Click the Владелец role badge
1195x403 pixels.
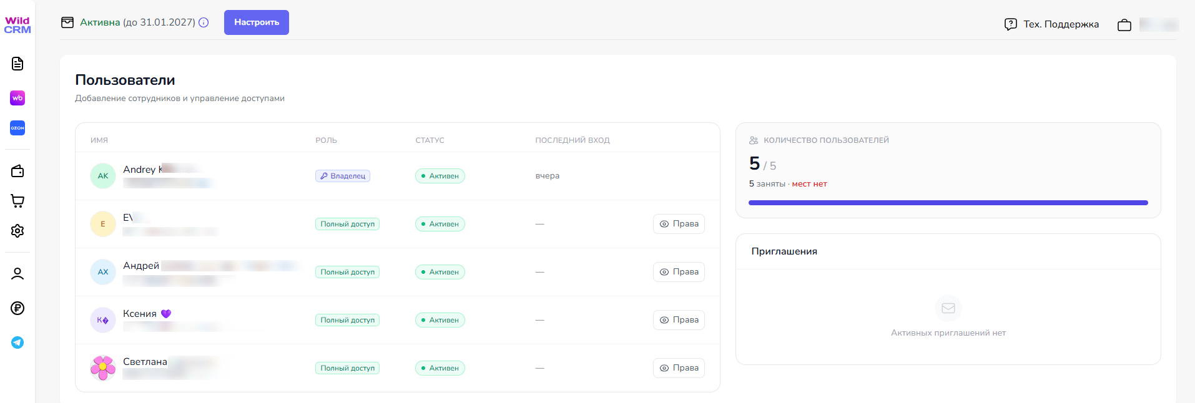[x=343, y=176]
